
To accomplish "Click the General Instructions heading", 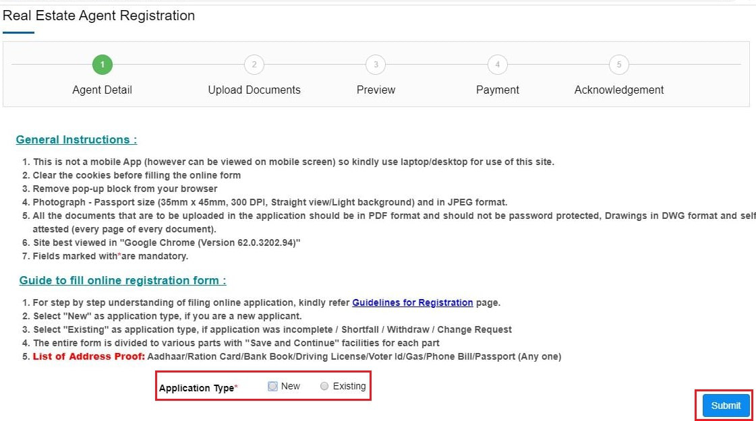I will pos(76,139).
